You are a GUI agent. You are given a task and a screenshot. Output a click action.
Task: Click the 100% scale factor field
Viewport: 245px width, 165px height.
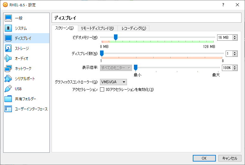click(227, 68)
